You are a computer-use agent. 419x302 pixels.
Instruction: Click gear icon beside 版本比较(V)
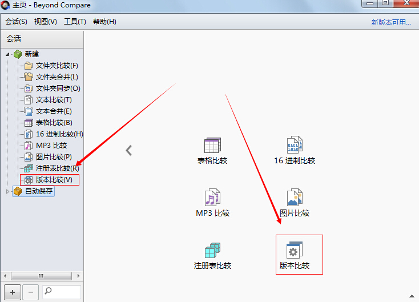coord(29,180)
